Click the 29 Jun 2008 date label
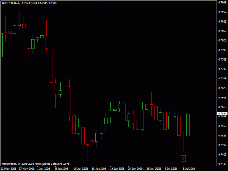The width and height of the screenshot is (228, 171). pos(154,168)
